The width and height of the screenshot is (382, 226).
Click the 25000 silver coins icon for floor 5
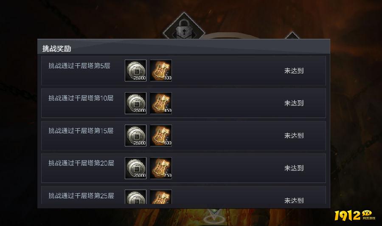135,71
